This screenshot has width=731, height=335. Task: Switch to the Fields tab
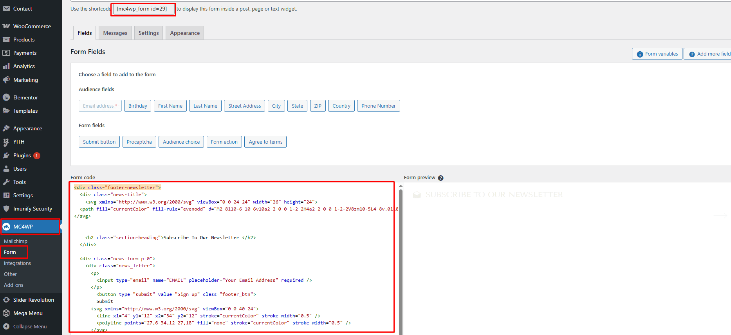(x=85, y=33)
